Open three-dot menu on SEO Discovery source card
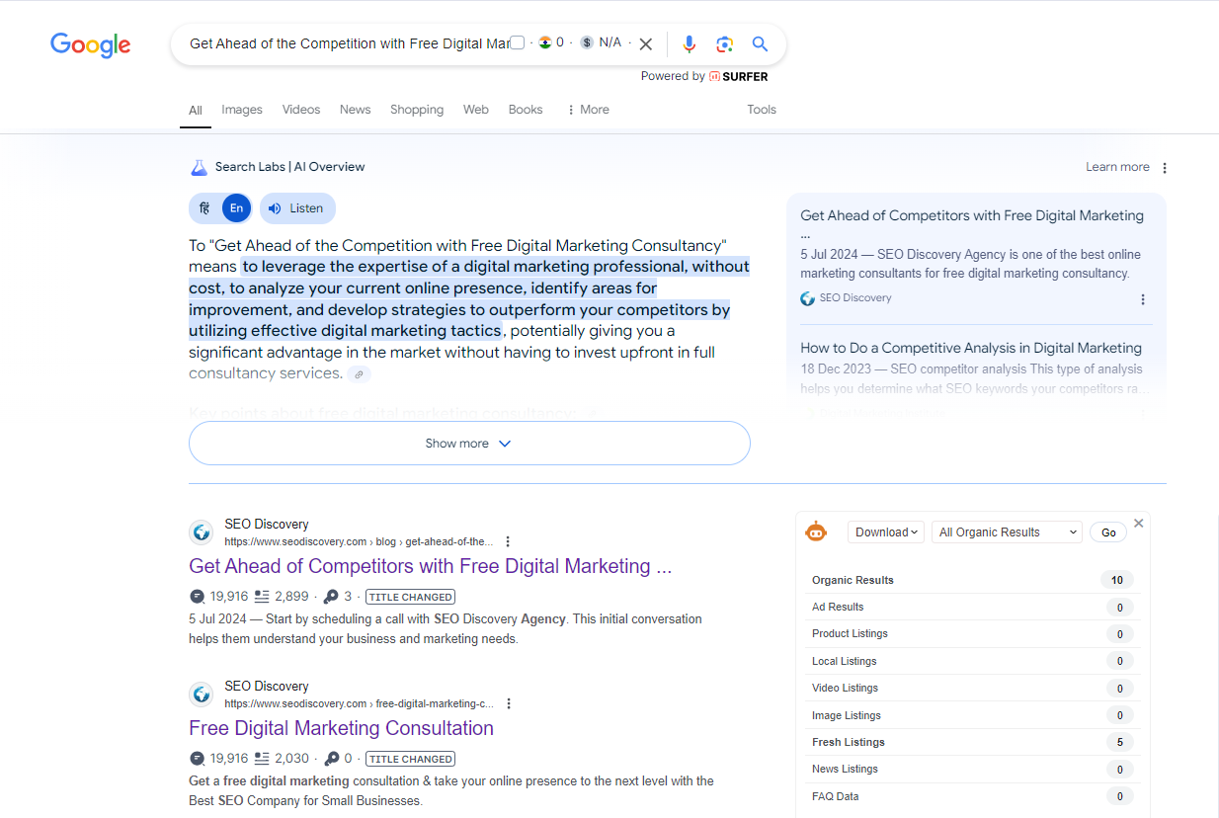This screenshot has width=1219, height=818. pos(1143,299)
